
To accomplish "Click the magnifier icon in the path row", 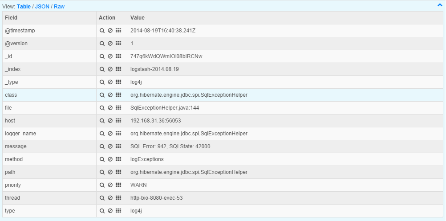I will coord(102,172).
